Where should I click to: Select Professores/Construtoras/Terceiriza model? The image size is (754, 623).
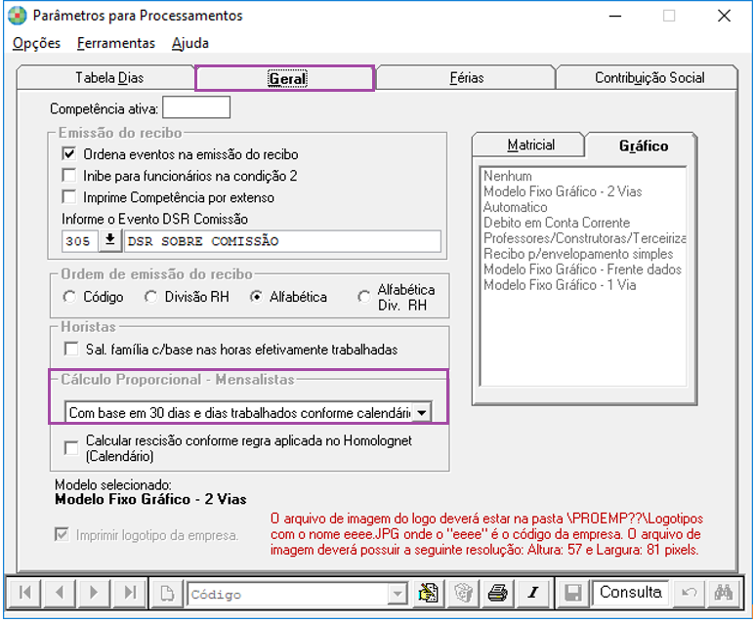[x=584, y=238]
